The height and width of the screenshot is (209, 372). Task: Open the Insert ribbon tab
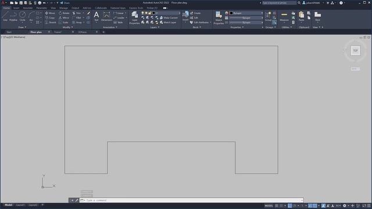[16, 8]
